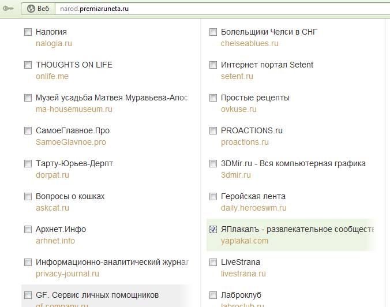This screenshot has width=390, height=307.
Task: Select the Простые рецепты checkbox
Action: pos(213,98)
